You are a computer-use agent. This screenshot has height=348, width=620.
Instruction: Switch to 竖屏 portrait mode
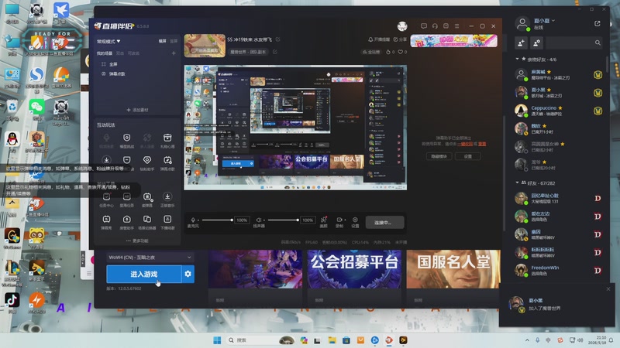tap(174, 41)
